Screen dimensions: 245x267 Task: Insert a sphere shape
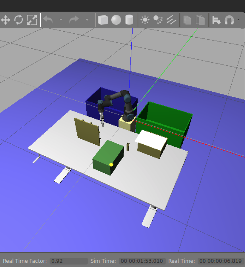116,20
